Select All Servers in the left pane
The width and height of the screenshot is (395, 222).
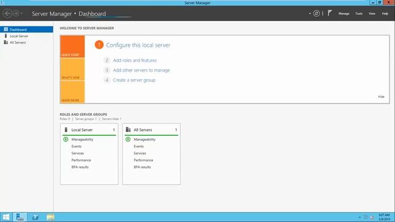tap(27, 43)
